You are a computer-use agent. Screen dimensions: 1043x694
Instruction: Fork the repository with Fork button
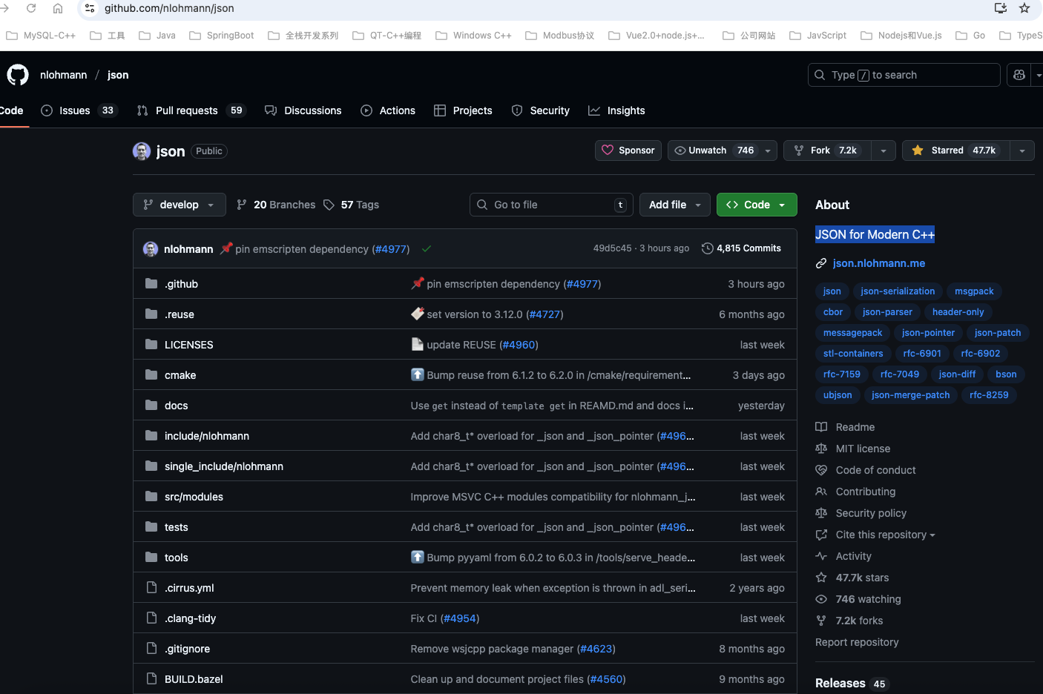(828, 151)
